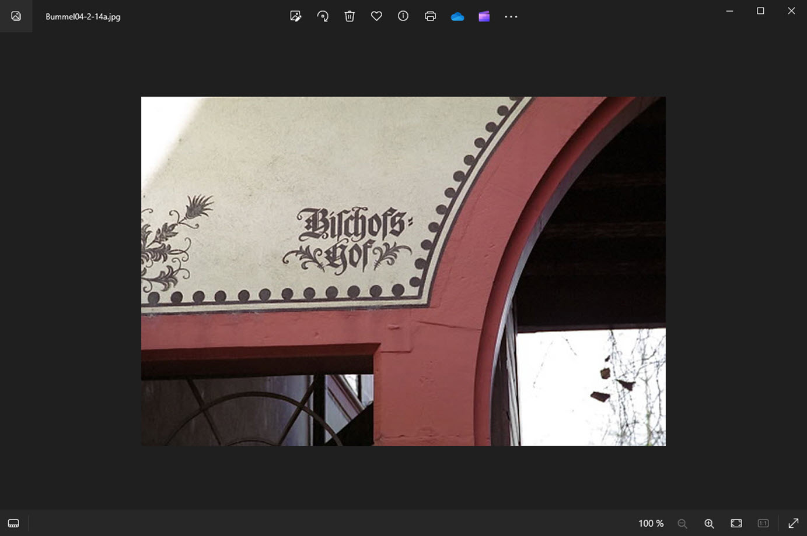Viewport: 807px width, 536px height.
Task: Open Clipchamp video editor icon
Action: coord(484,16)
